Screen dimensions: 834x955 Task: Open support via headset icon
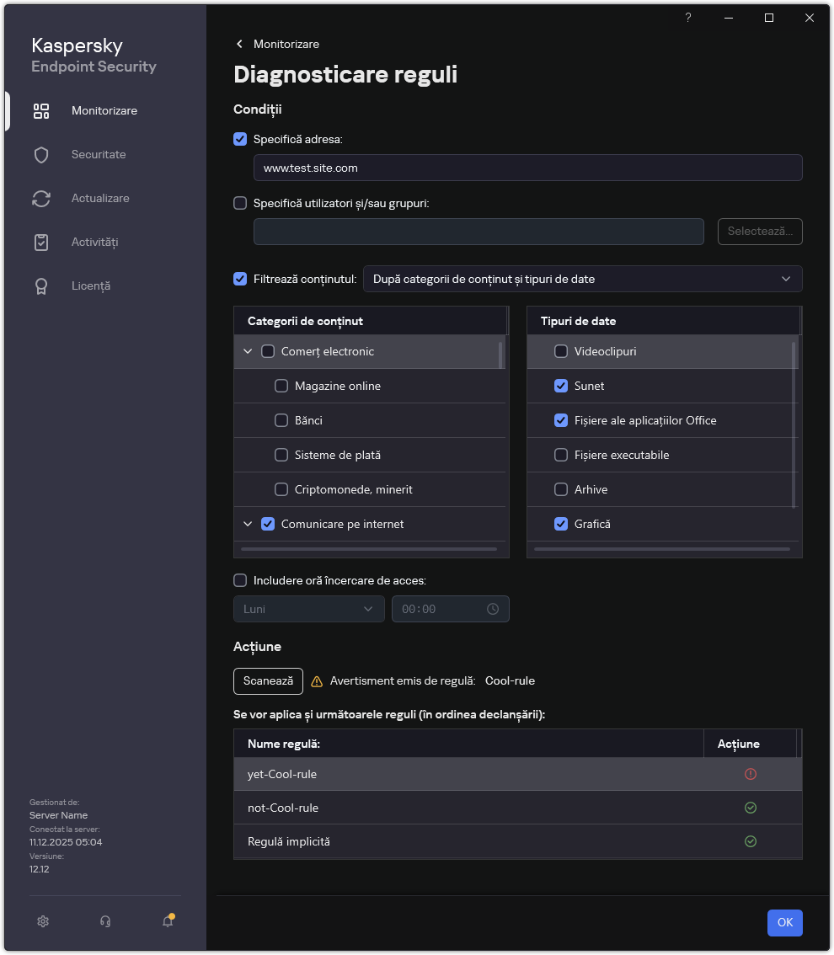(x=104, y=921)
